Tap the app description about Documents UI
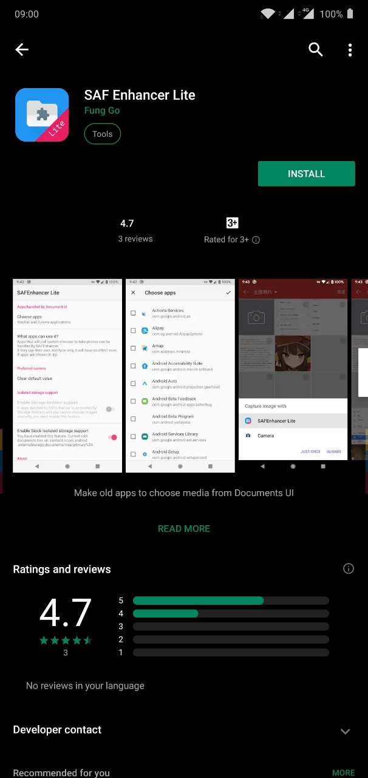Viewport: 368px width, 778px height. coord(184,493)
